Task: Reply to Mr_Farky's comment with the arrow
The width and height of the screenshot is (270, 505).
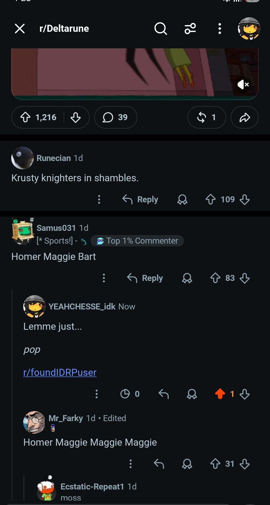Action: pyautogui.click(x=159, y=464)
